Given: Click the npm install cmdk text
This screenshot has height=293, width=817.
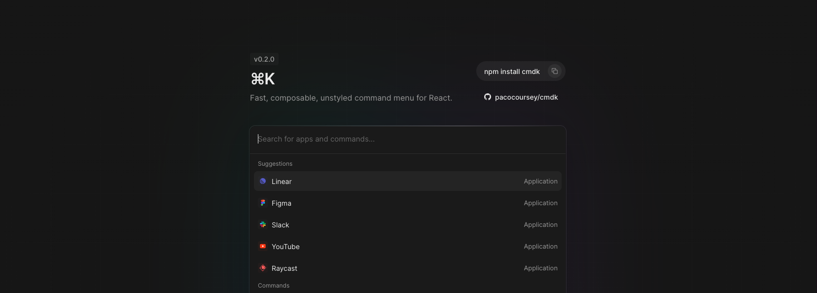Looking at the screenshot, I should point(512,72).
